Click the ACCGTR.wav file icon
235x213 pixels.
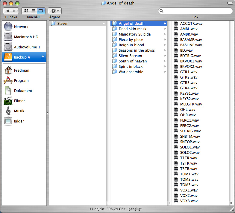pos(176,23)
